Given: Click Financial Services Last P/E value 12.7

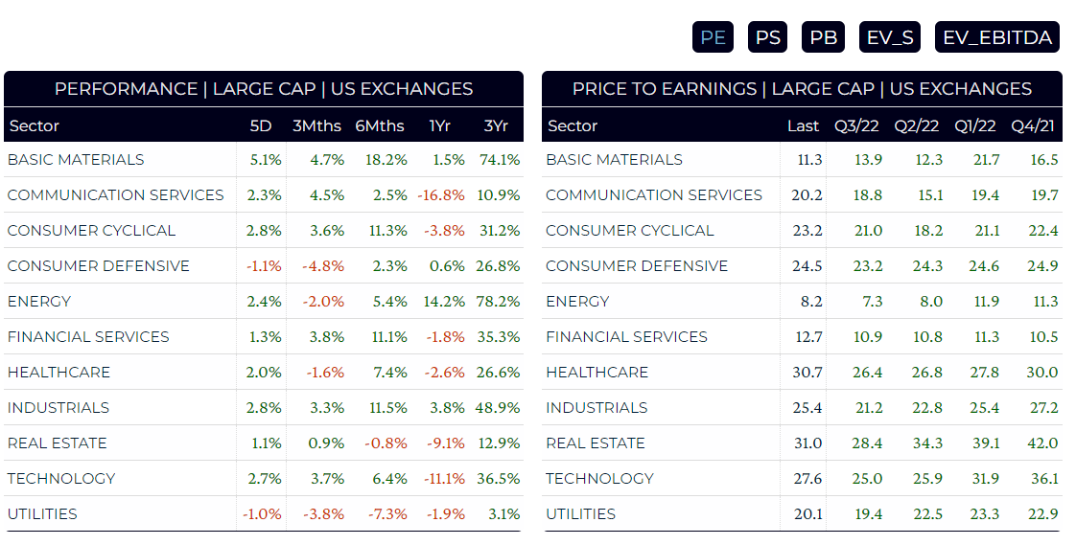Looking at the screenshot, I should (x=809, y=337).
